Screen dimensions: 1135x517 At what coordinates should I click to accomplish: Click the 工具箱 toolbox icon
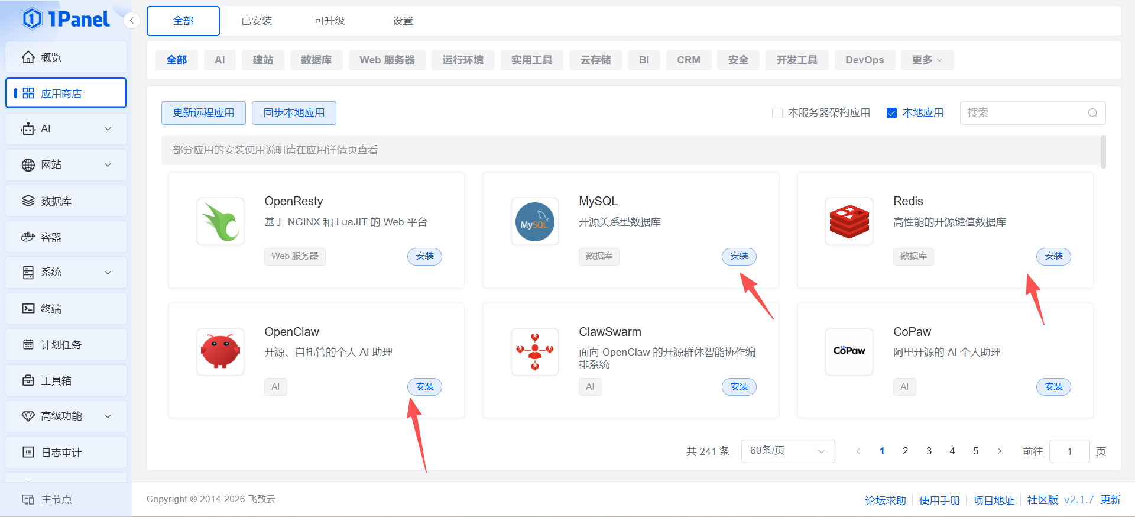point(28,381)
